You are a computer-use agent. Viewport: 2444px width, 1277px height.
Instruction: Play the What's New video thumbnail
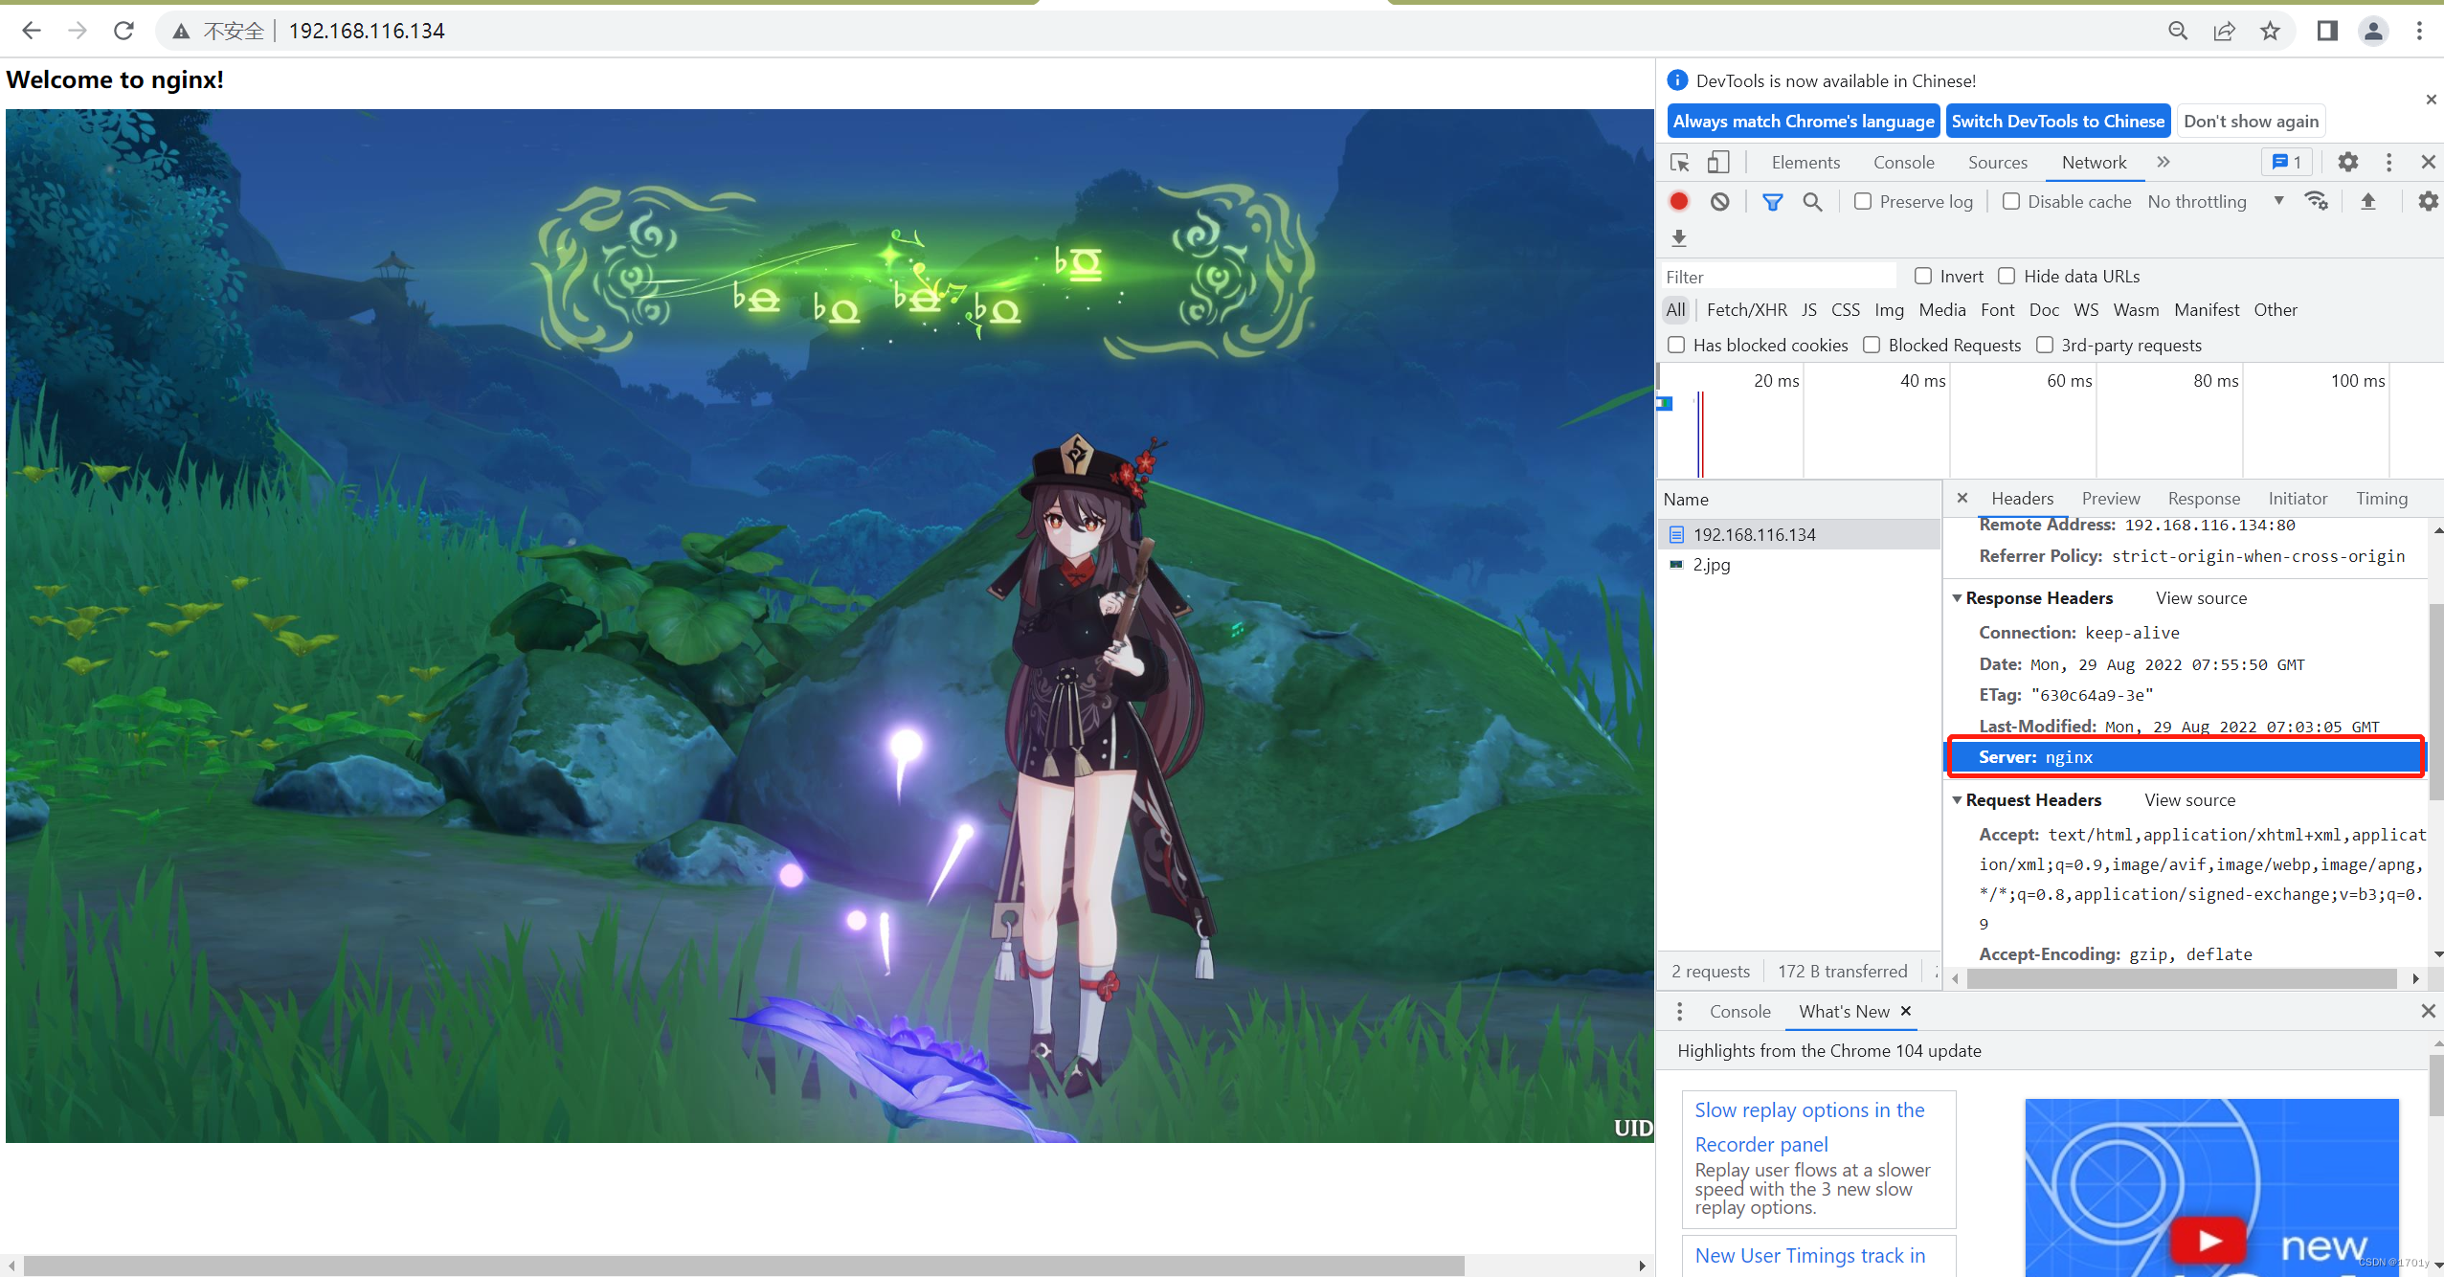pyautogui.click(x=2209, y=1241)
